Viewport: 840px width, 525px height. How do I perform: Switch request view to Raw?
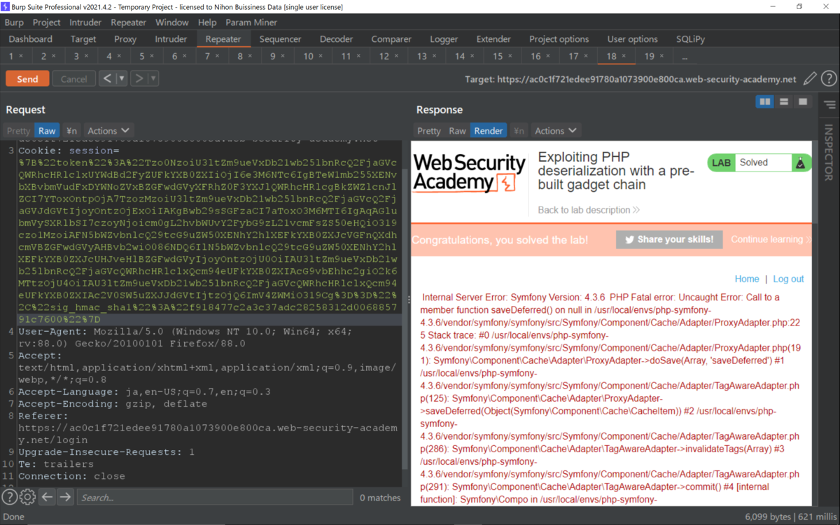point(47,131)
